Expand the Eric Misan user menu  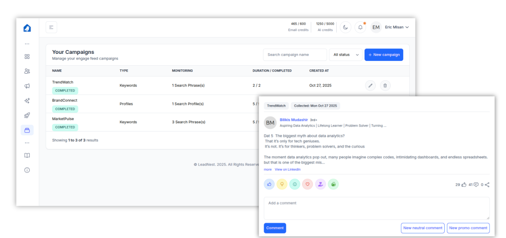pyautogui.click(x=397, y=27)
